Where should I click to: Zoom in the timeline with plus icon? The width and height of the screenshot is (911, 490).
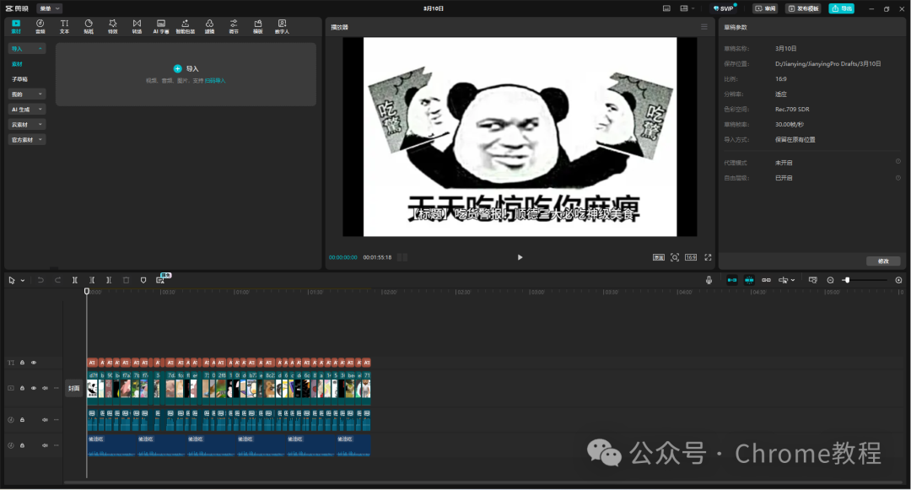899,280
